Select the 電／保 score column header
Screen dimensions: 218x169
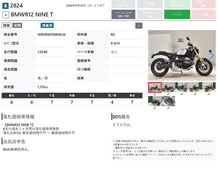pyautogui.click(x=112, y=95)
